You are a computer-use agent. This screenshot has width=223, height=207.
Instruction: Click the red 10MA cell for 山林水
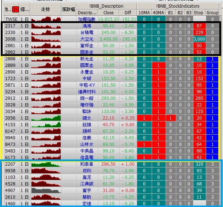point(144,144)
